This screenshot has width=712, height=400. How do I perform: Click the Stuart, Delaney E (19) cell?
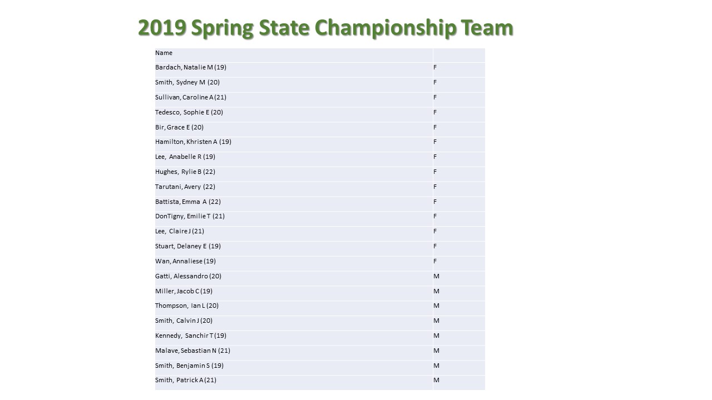pos(294,248)
